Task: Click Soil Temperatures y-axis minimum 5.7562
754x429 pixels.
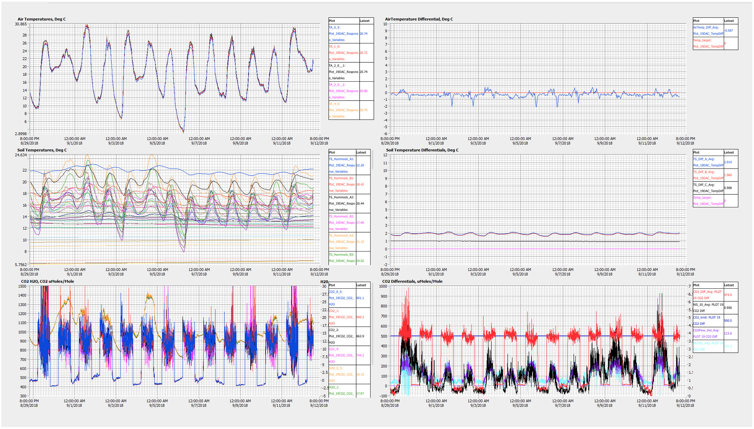Action: click(20, 265)
